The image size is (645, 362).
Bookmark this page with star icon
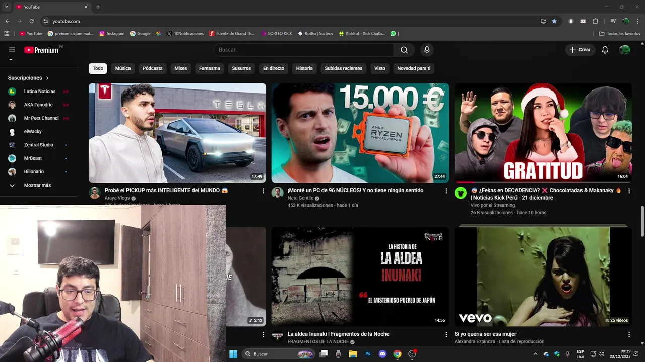554,21
